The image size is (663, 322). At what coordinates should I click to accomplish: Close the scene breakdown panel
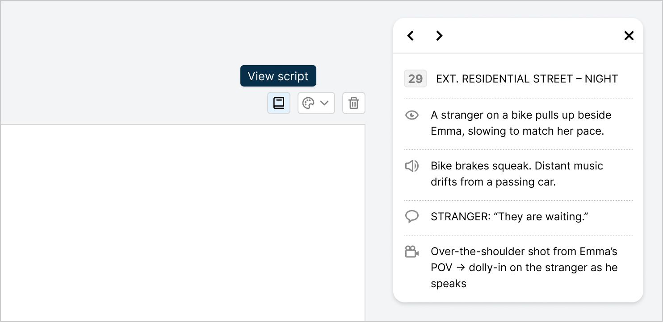[x=629, y=35]
